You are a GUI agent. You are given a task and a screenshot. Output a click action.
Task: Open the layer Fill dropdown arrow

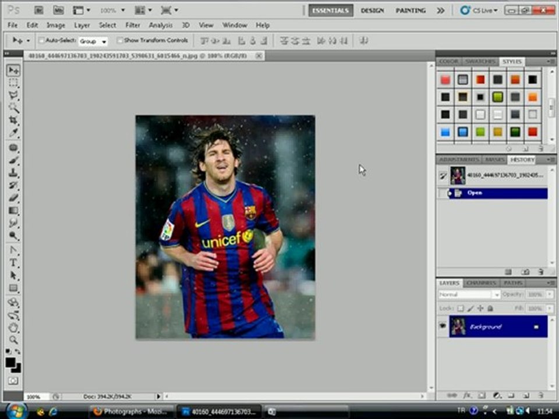(x=549, y=308)
